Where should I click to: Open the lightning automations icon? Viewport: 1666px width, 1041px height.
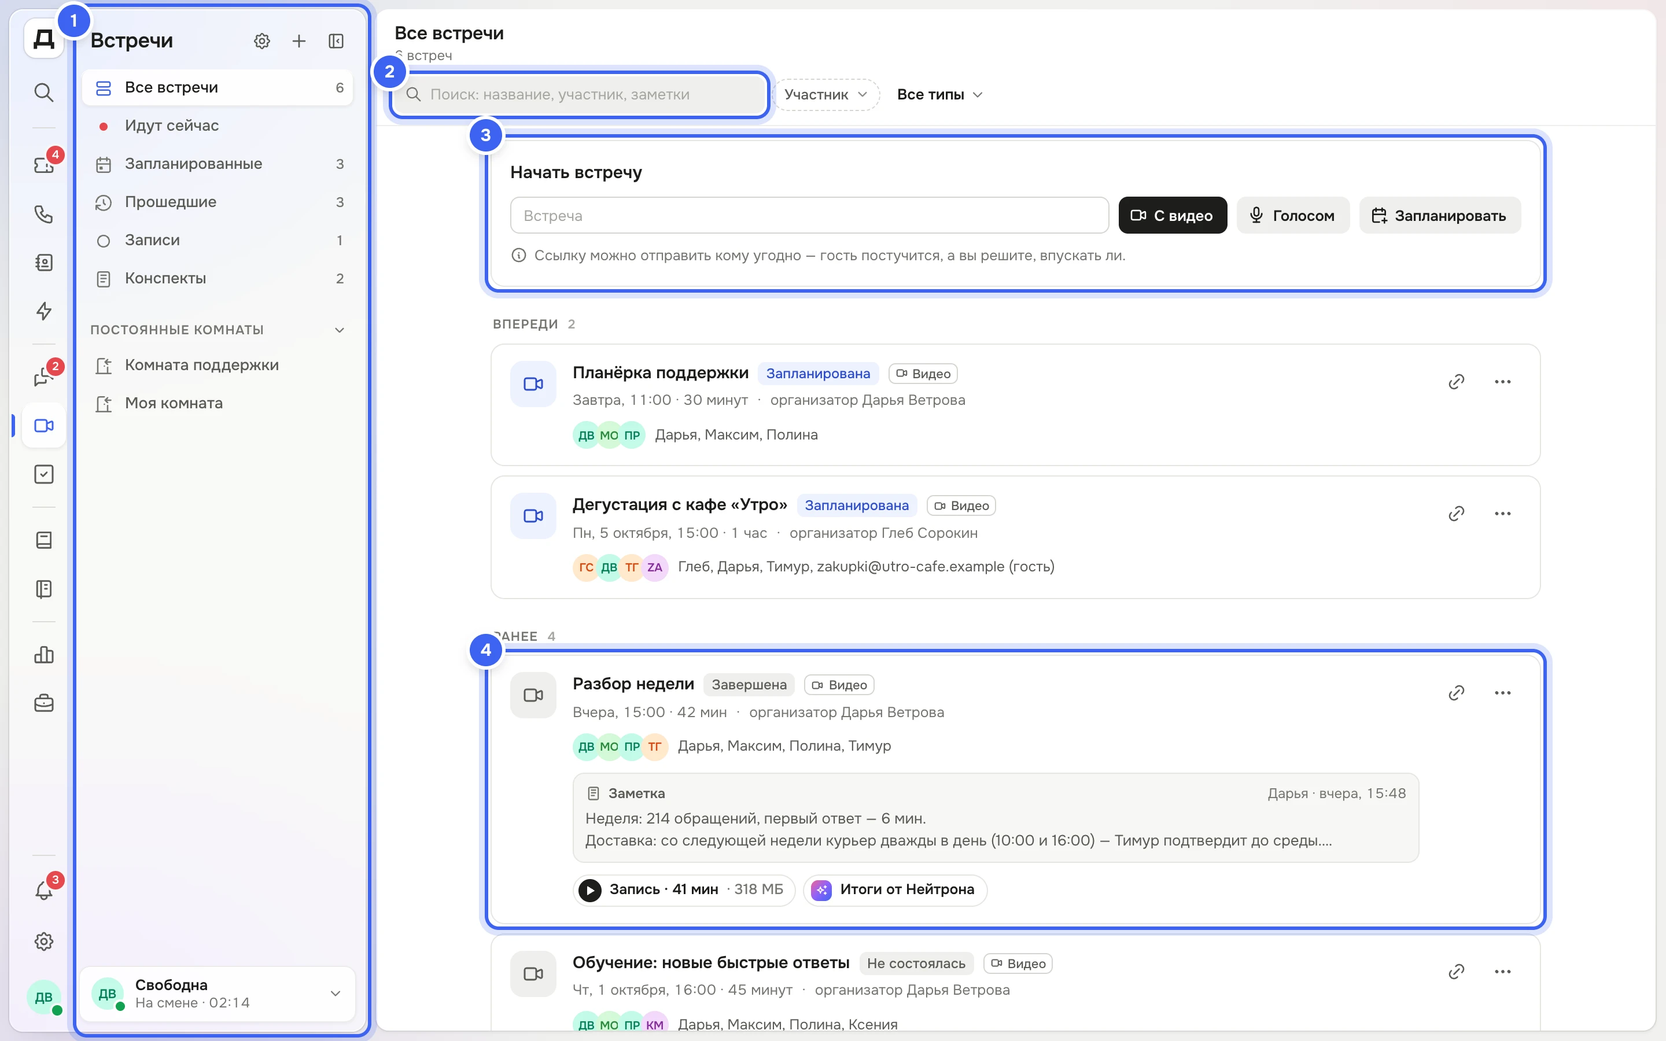click(44, 311)
